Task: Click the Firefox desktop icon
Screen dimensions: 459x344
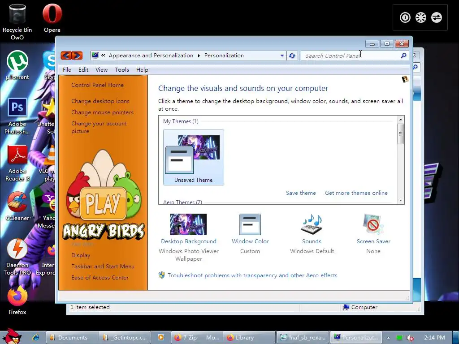Action: point(17,301)
